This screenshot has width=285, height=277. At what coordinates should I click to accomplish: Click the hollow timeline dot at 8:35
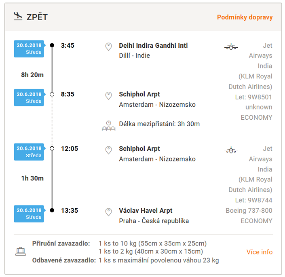point(52,94)
